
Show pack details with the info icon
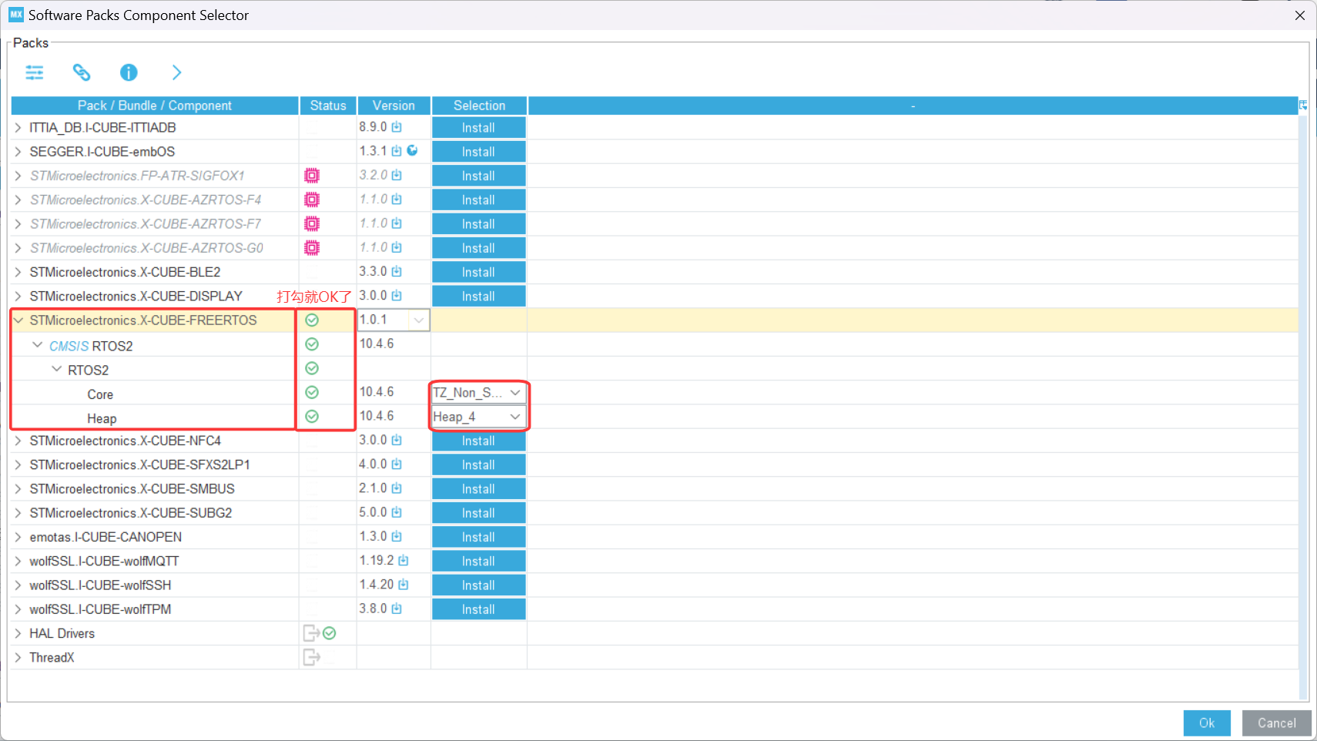[129, 72]
